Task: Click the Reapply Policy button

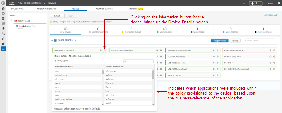Action: [x=220, y=41]
